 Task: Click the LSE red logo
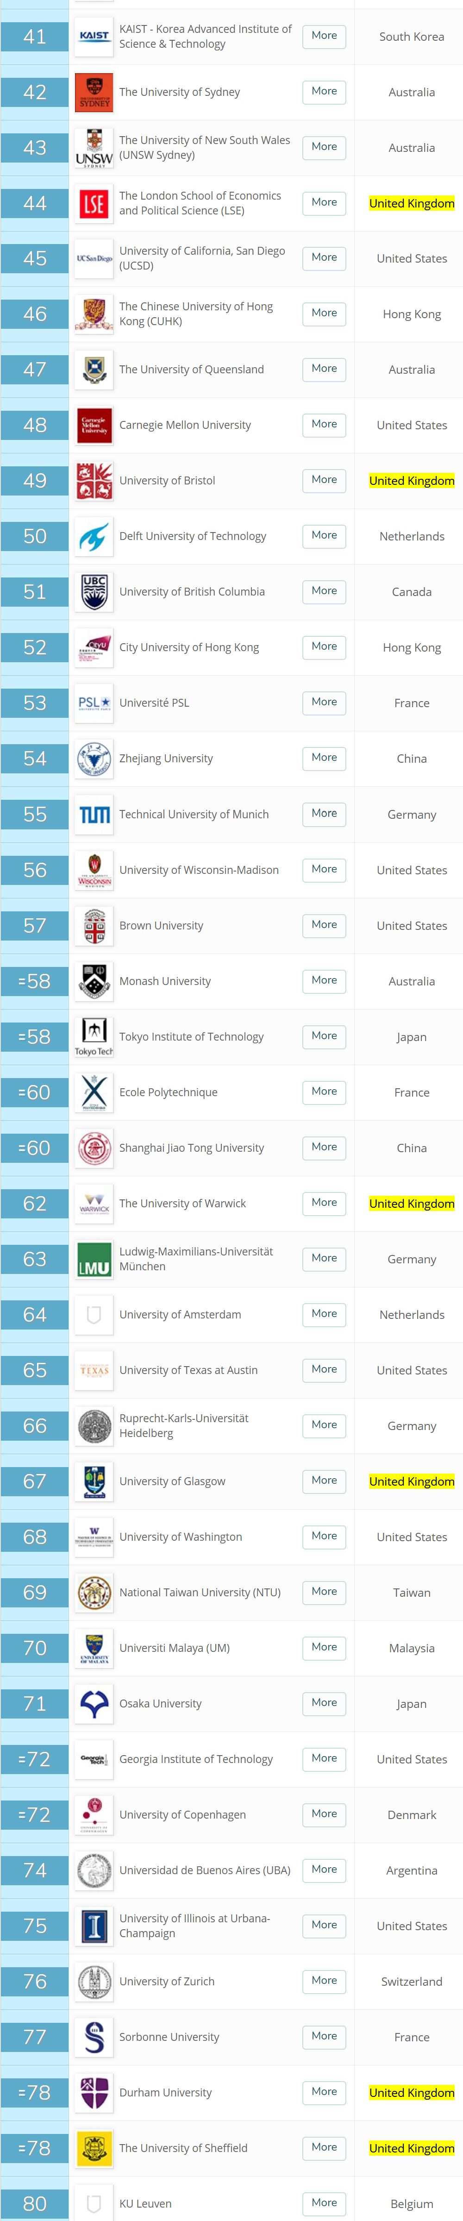point(94,203)
